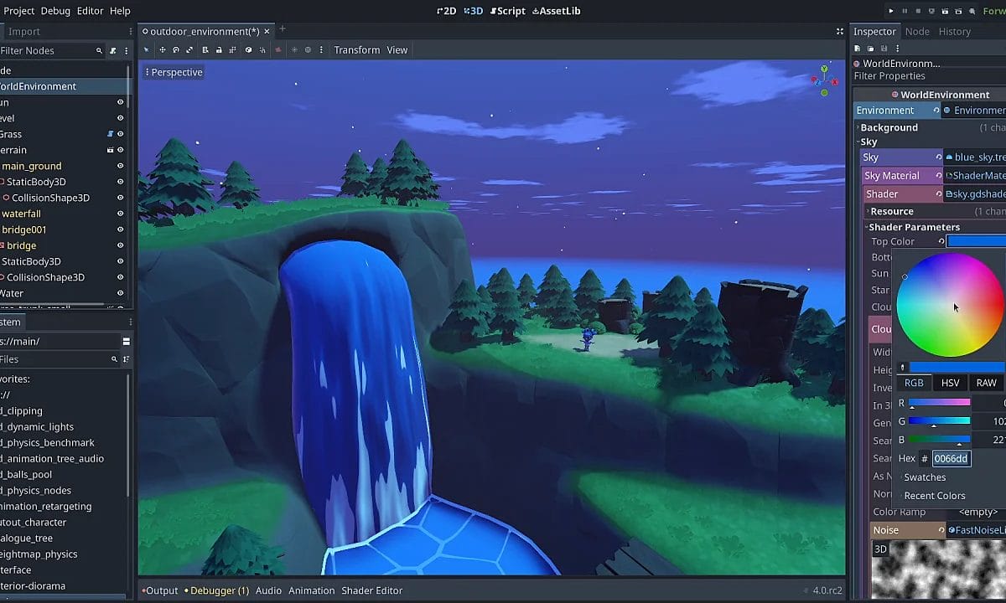Viewport: 1006px width, 603px height.
Task: Collapse the Sky section in the Inspector
Action: [x=869, y=142]
